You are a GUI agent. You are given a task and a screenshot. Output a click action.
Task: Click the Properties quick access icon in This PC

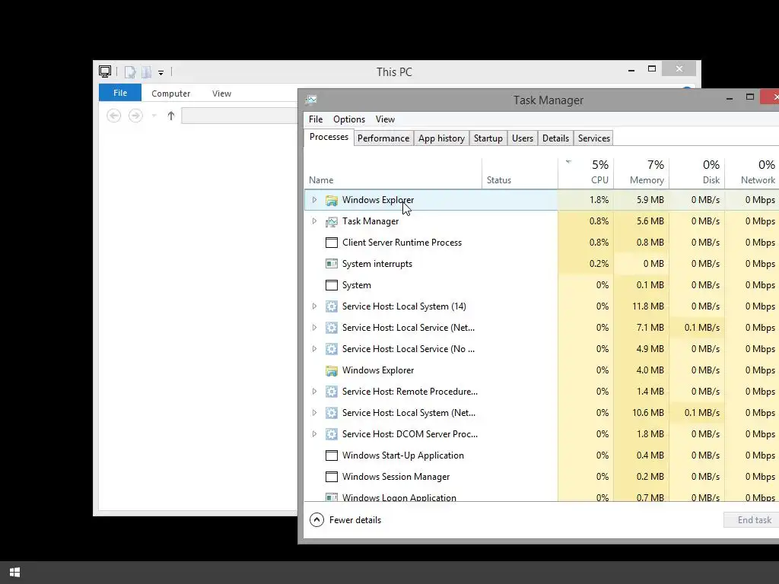pyautogui.click(x=129, y=72)
